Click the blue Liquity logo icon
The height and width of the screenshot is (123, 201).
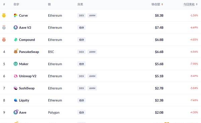16,100
